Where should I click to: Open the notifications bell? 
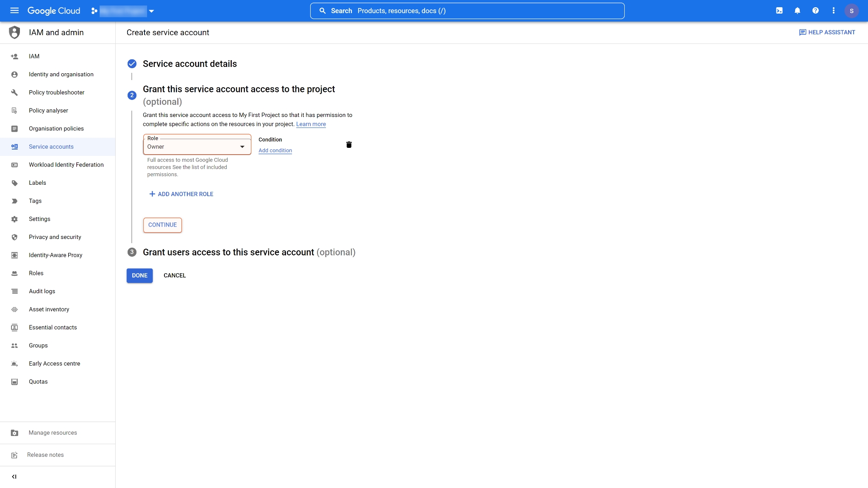pyautogui.click(x=797, y=11)
